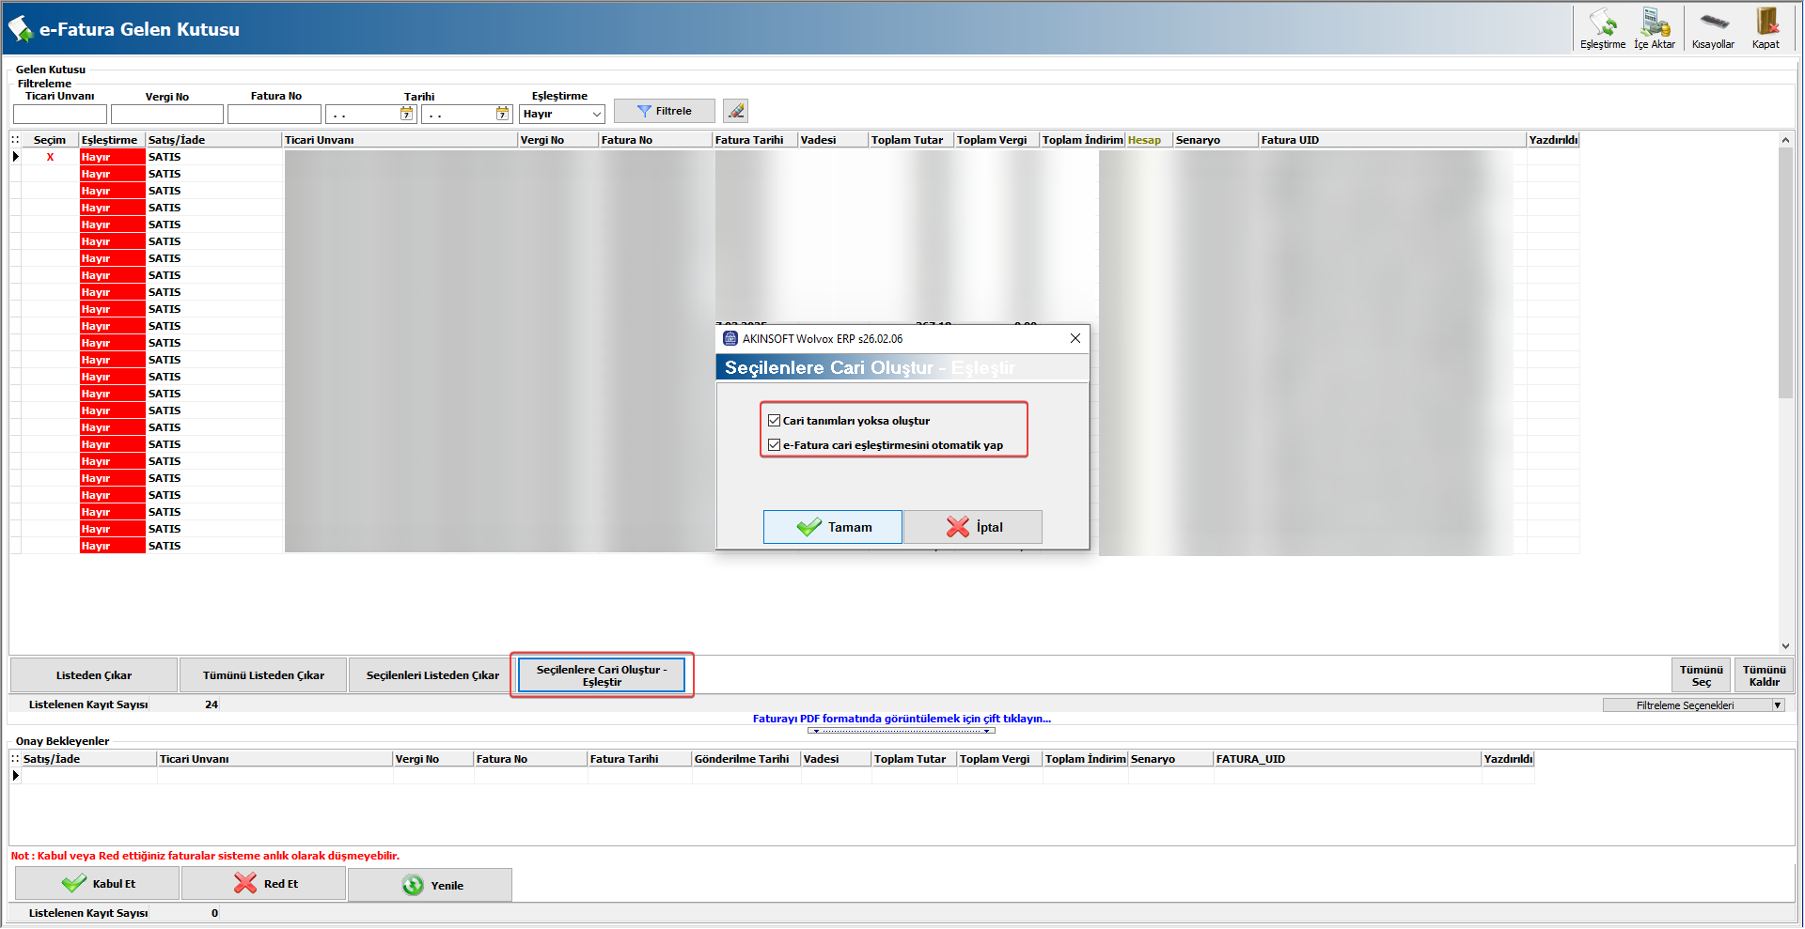Open the second date calendar picker icon
Viewport: 1805px width, 929px height.
click(502, 114)
